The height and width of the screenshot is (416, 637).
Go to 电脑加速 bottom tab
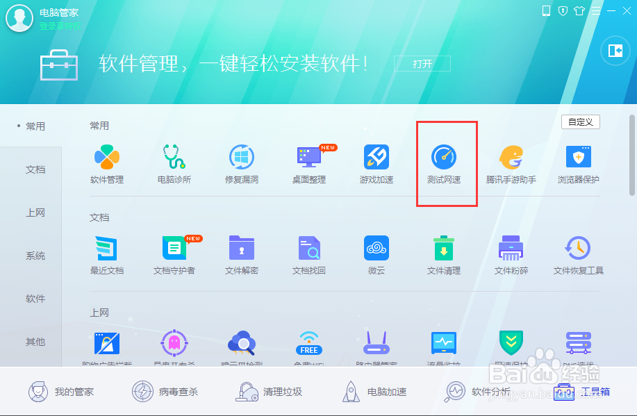[374, 392]
